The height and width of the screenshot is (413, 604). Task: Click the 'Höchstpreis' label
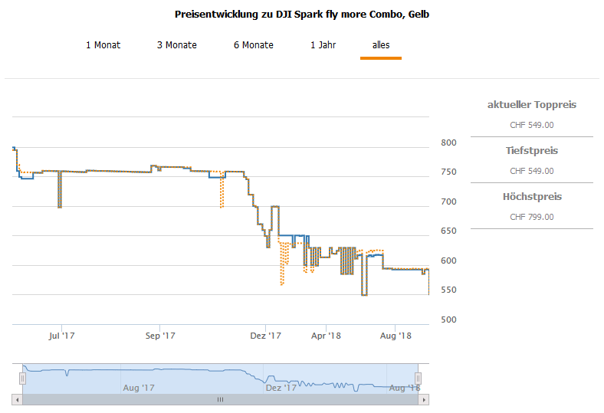point(532,197)
